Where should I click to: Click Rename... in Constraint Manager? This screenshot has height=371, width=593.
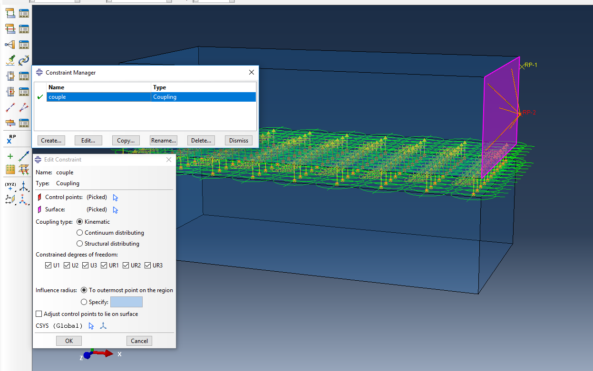point(164,141)
